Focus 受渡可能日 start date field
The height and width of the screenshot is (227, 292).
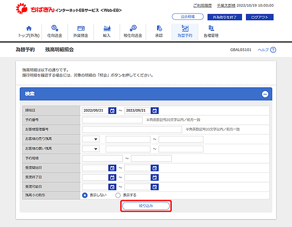point(95,187)
